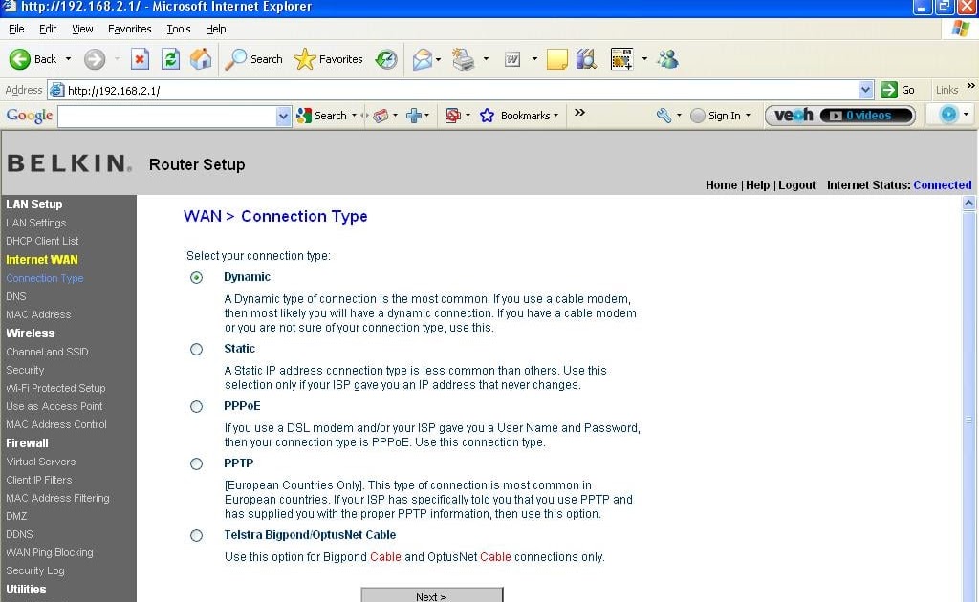Open LAN Settings in sidebar

pos(35,223)
